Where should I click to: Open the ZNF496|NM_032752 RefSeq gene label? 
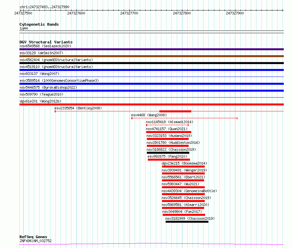pos(36,241)
